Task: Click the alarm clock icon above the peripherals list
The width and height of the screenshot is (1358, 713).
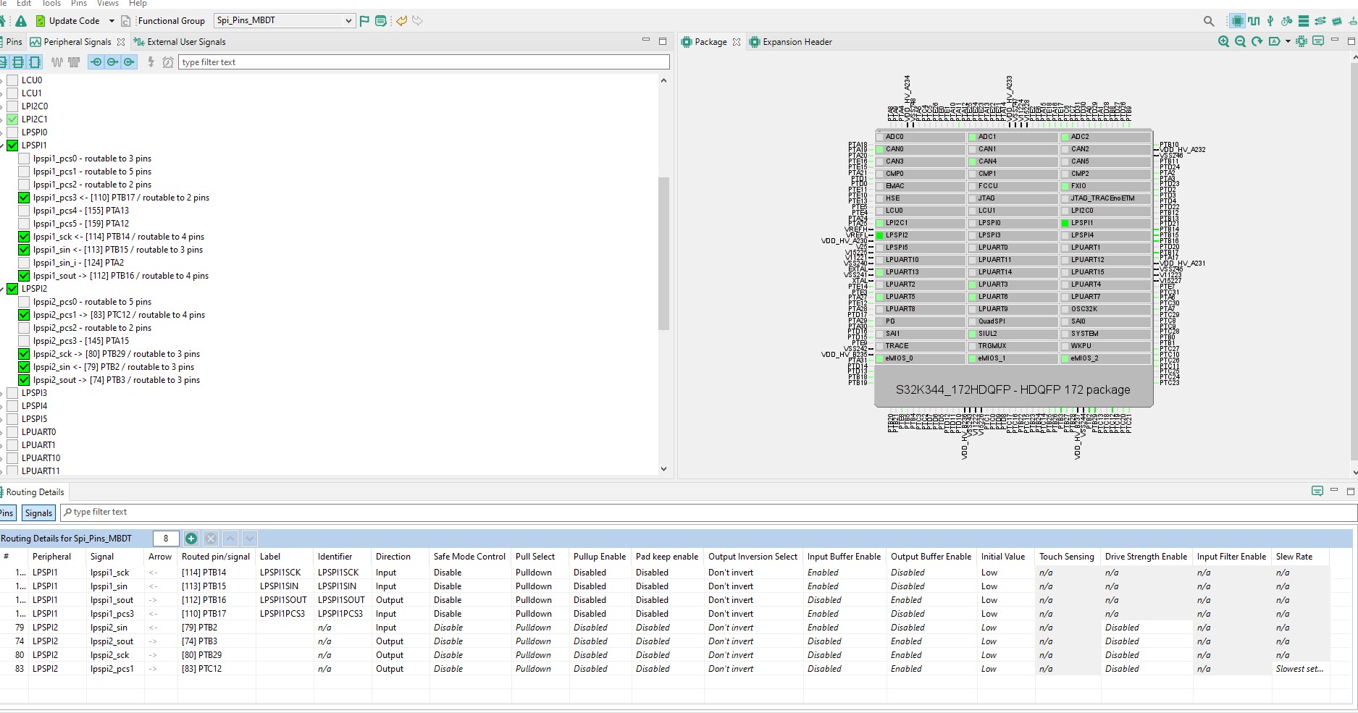Action: 167,62
